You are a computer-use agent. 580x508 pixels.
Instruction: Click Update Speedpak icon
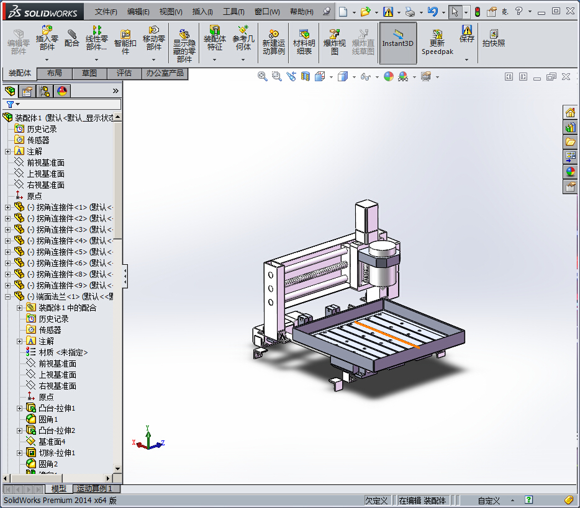pos(437,42)
